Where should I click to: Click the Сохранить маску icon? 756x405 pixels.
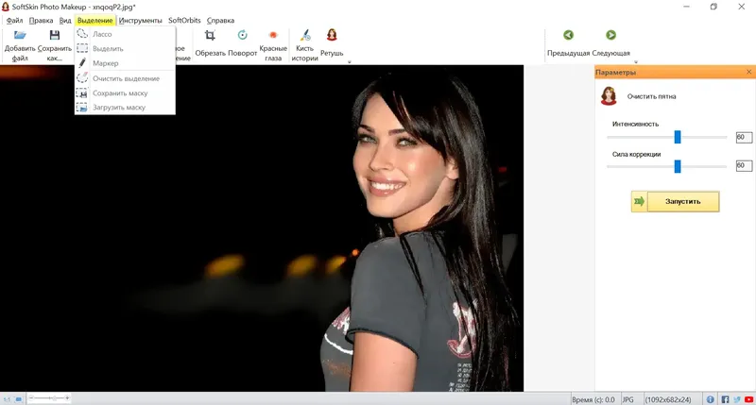82,93
